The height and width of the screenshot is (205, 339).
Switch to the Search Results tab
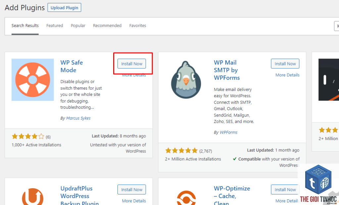pos(25,26)
